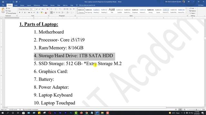
Task: Click the Sort icon in Paragraph group
Action: [x=71, y=9]
